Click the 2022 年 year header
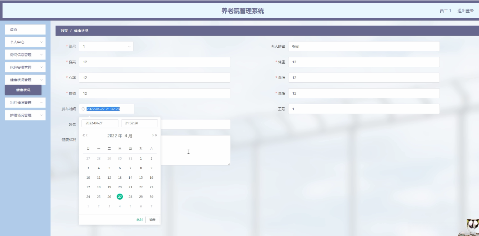This screenshot has height=236, width=479. 115,136
